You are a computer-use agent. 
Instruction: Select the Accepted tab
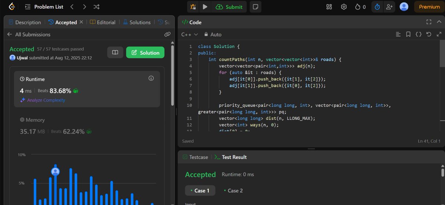[63, 22]
